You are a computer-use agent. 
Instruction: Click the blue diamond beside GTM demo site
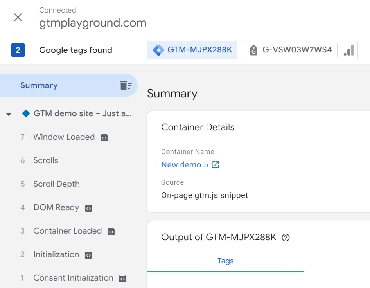click(26, 113)
